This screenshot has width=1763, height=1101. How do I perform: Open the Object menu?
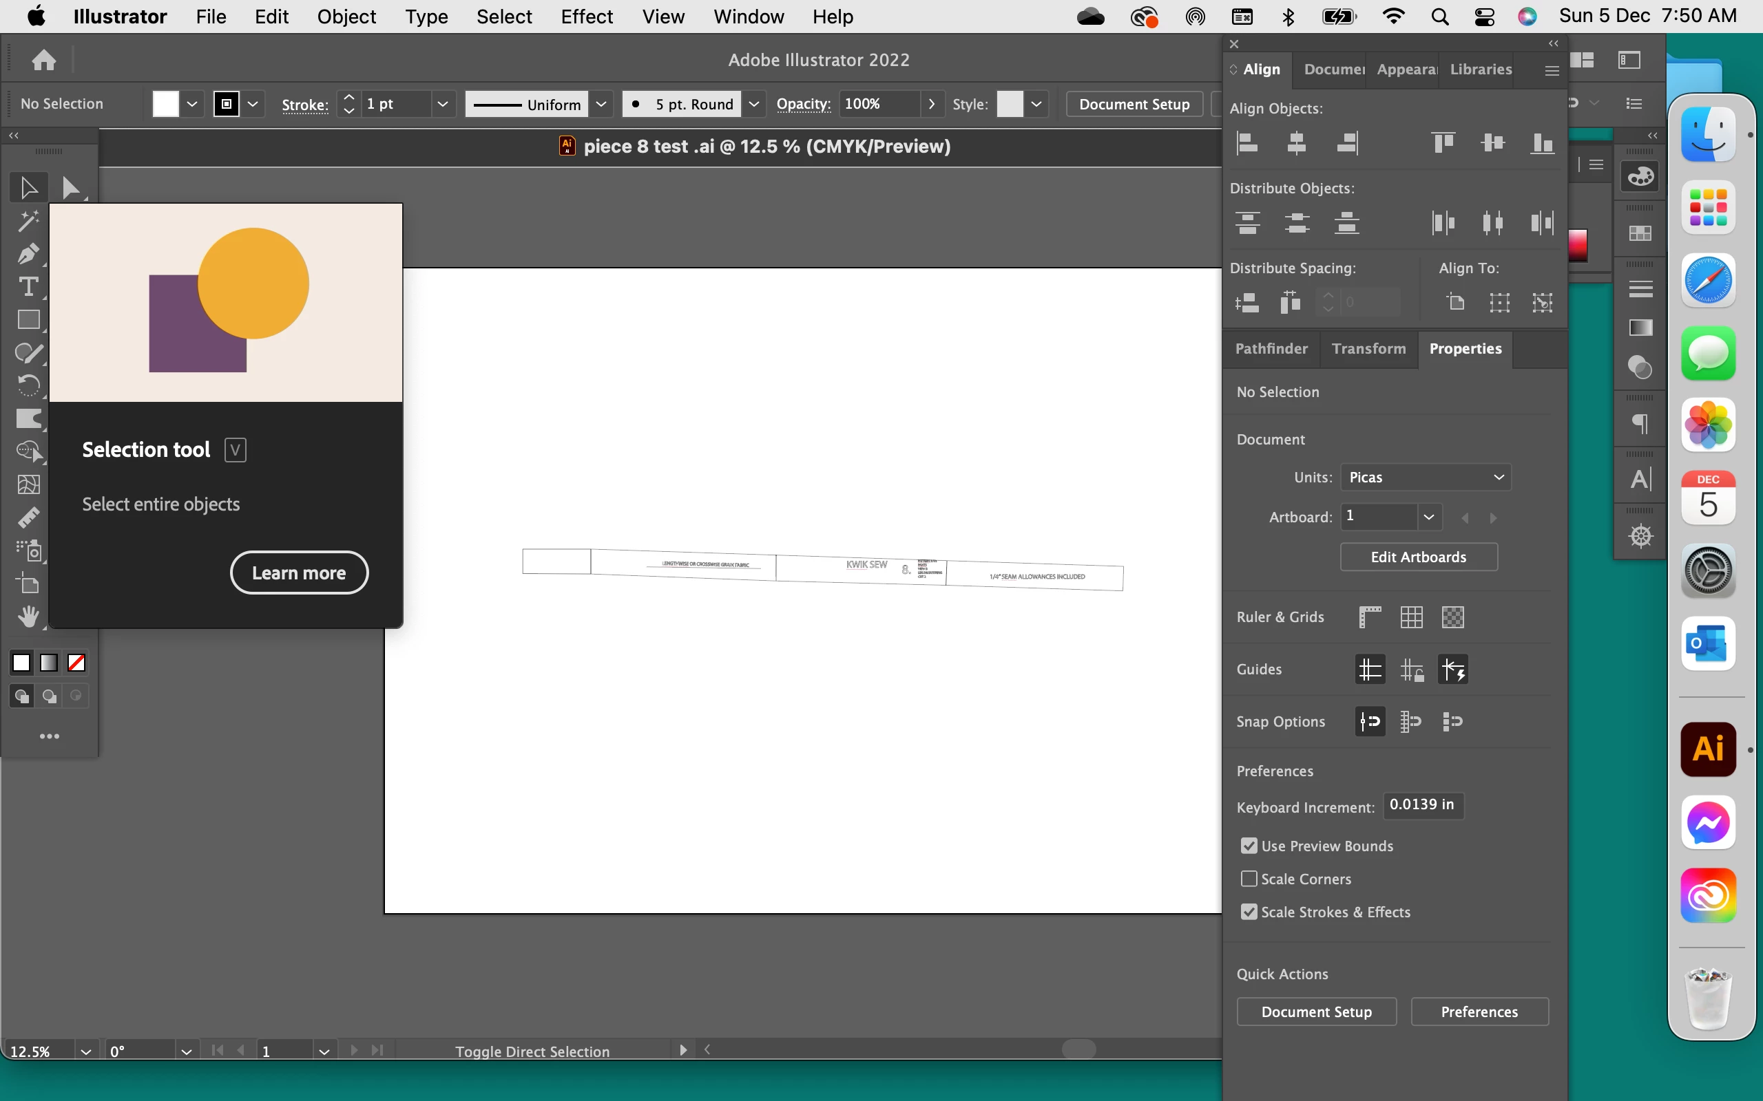pos(346,16)
